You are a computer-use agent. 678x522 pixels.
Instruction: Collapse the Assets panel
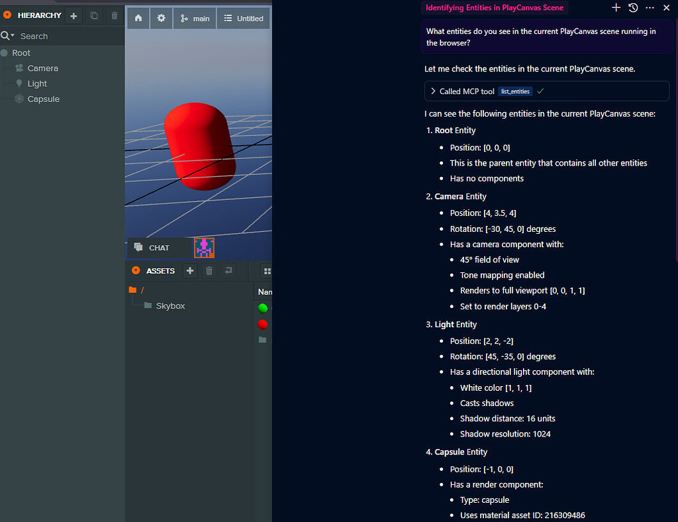coord(136,270)
